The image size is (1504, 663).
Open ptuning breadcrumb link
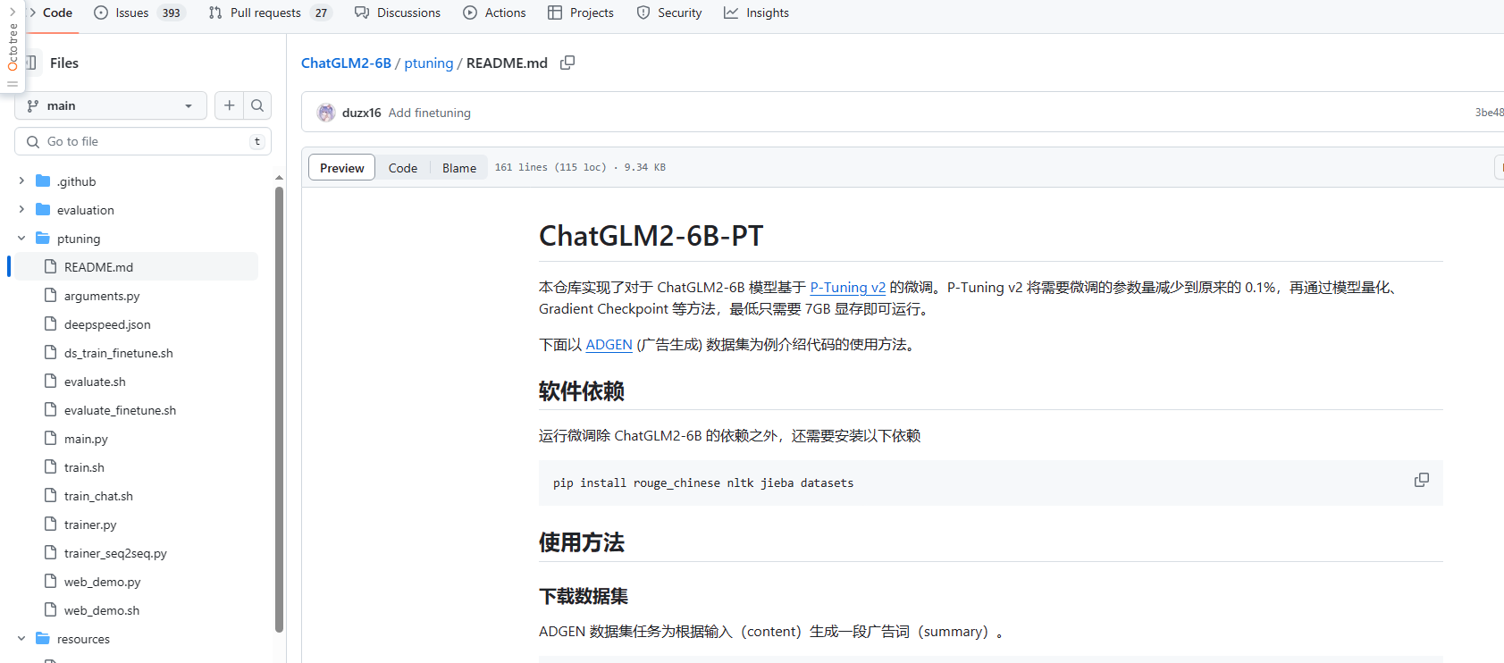tap(429, 63)
